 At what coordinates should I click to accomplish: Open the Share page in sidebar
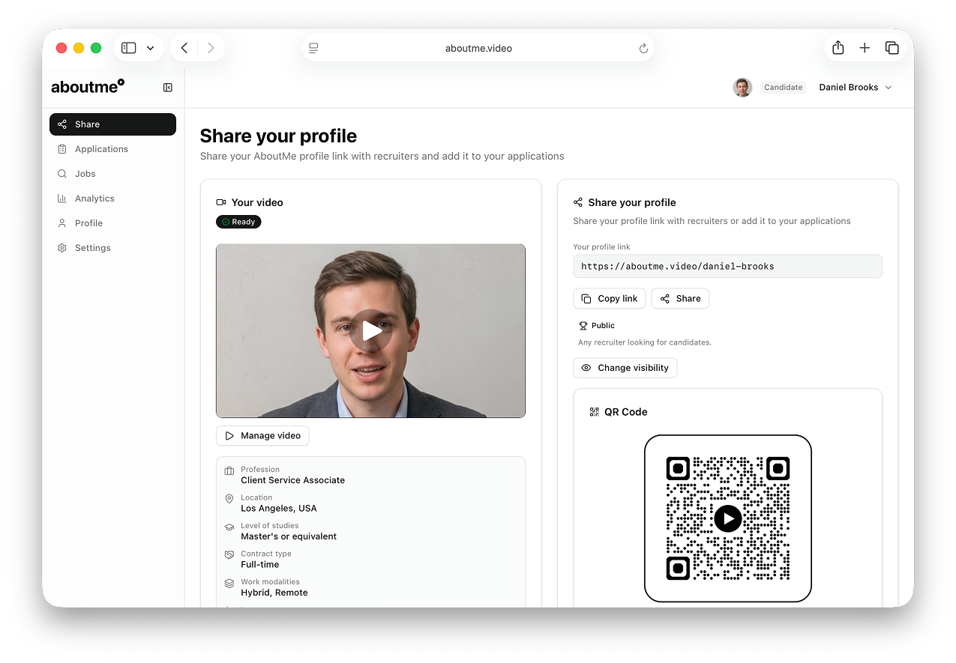point(112,124)
